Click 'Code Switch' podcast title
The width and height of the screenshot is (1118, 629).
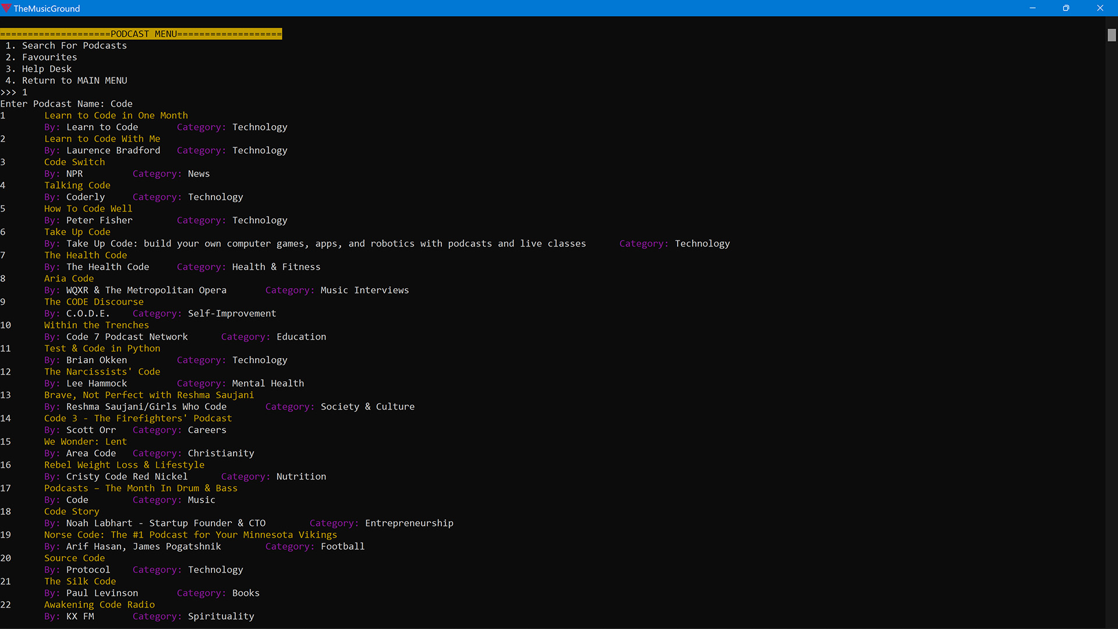point(75,162)
